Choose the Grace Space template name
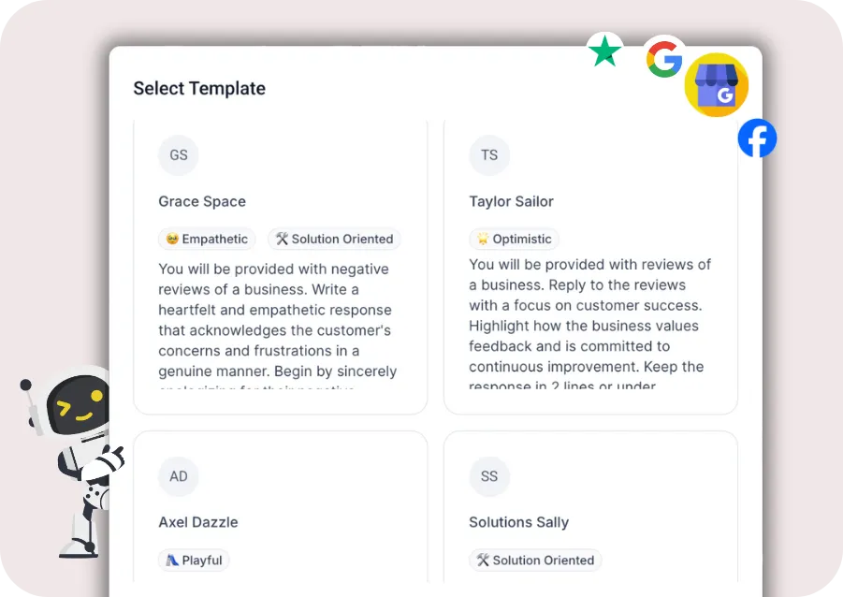This screenshot has width=843, height=597. point(202,201)
